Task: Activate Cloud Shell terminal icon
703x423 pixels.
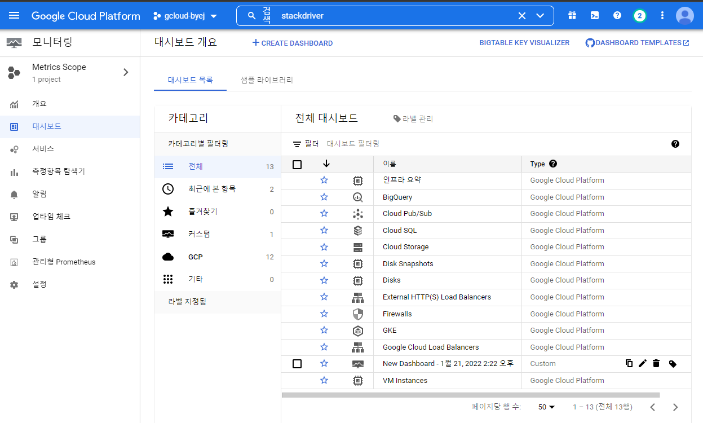Action: pos(595,15)
